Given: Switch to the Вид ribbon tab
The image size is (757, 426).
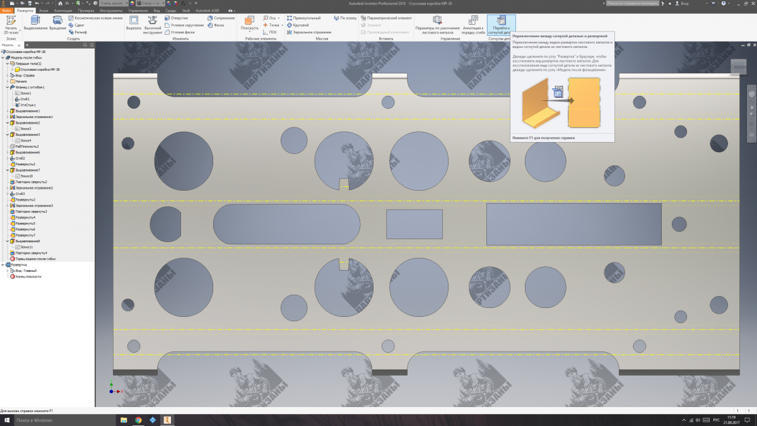Looking at the screenshot, I should 156,11.
